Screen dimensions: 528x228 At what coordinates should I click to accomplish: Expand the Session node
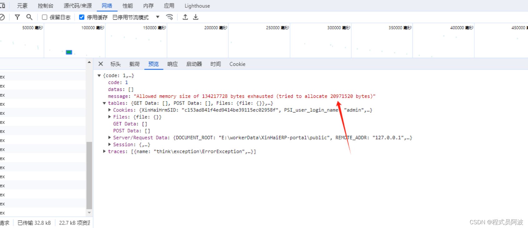[x=110, y=144]
